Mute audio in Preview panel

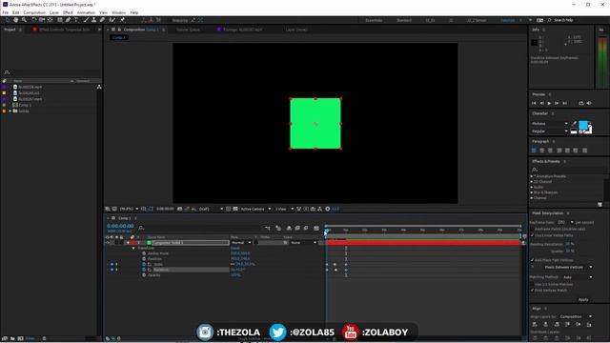[x=589, y=103]
